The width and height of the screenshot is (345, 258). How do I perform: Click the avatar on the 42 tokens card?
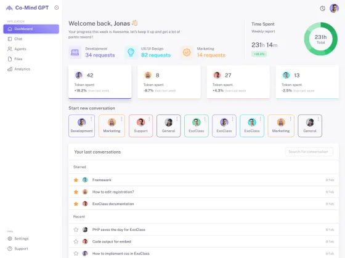click(79, 75)
